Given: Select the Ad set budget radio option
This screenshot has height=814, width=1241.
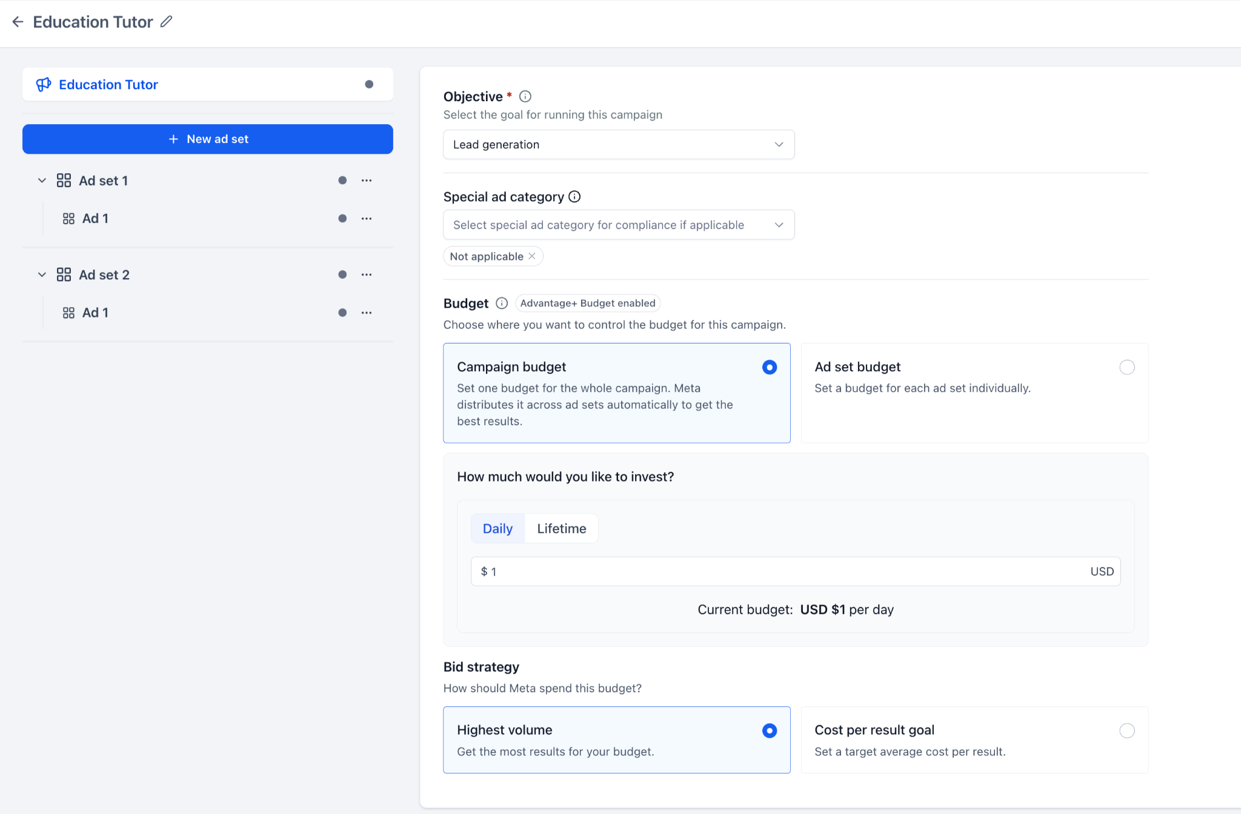Looking at the screenshot, I should [x=1127, y=367].
